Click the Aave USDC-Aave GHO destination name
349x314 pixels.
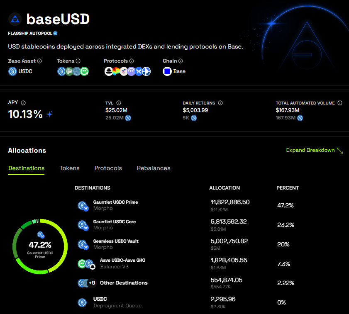click(123, 260)
